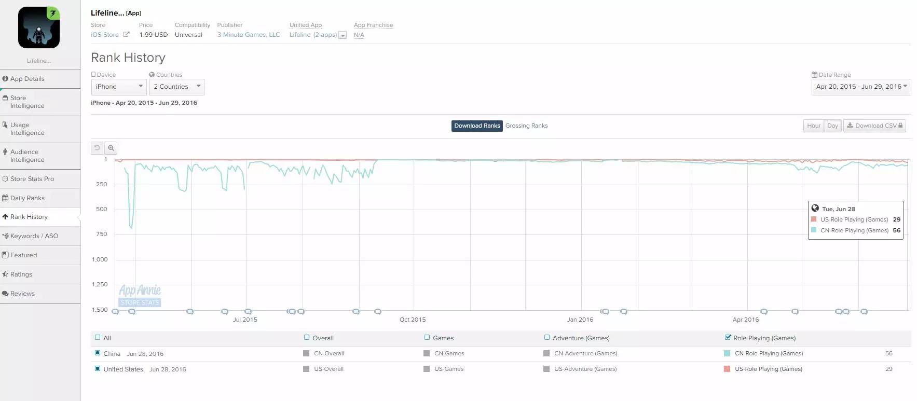
Task: Open the iPhone device dropdown
Action: click(119, 87)
